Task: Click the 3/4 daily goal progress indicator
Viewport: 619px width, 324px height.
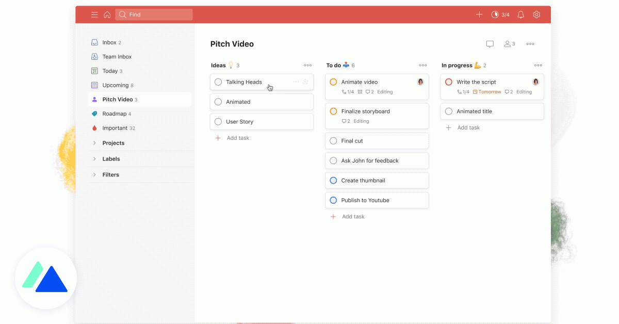Action: click(x=500, y=14)
